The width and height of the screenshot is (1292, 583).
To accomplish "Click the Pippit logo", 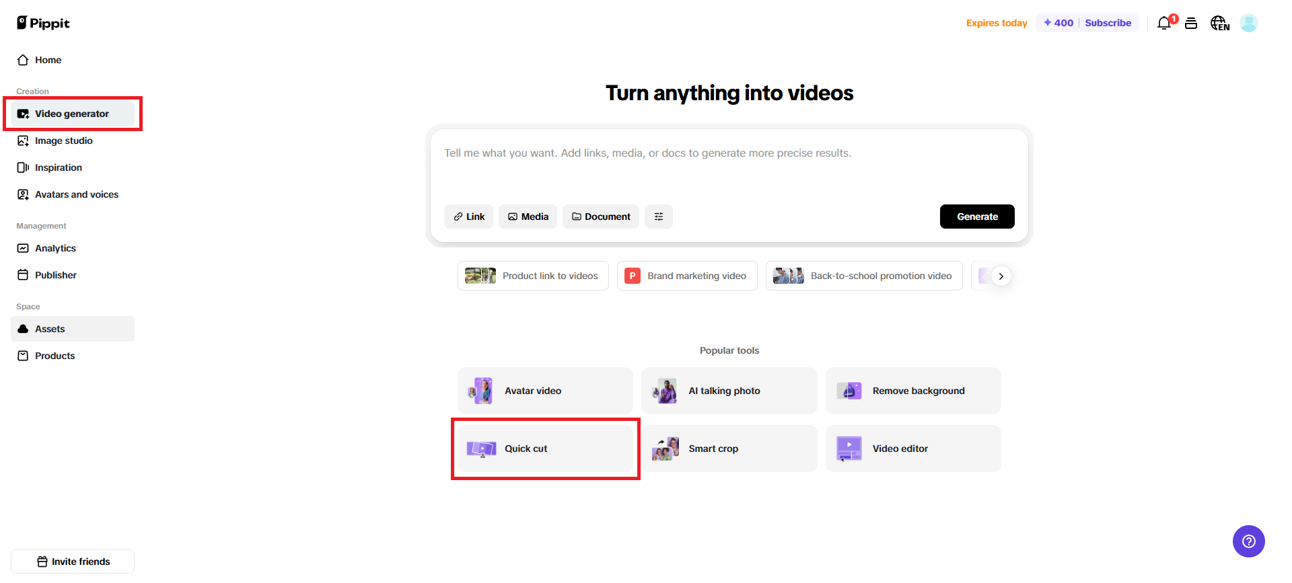I will (43, 23).
